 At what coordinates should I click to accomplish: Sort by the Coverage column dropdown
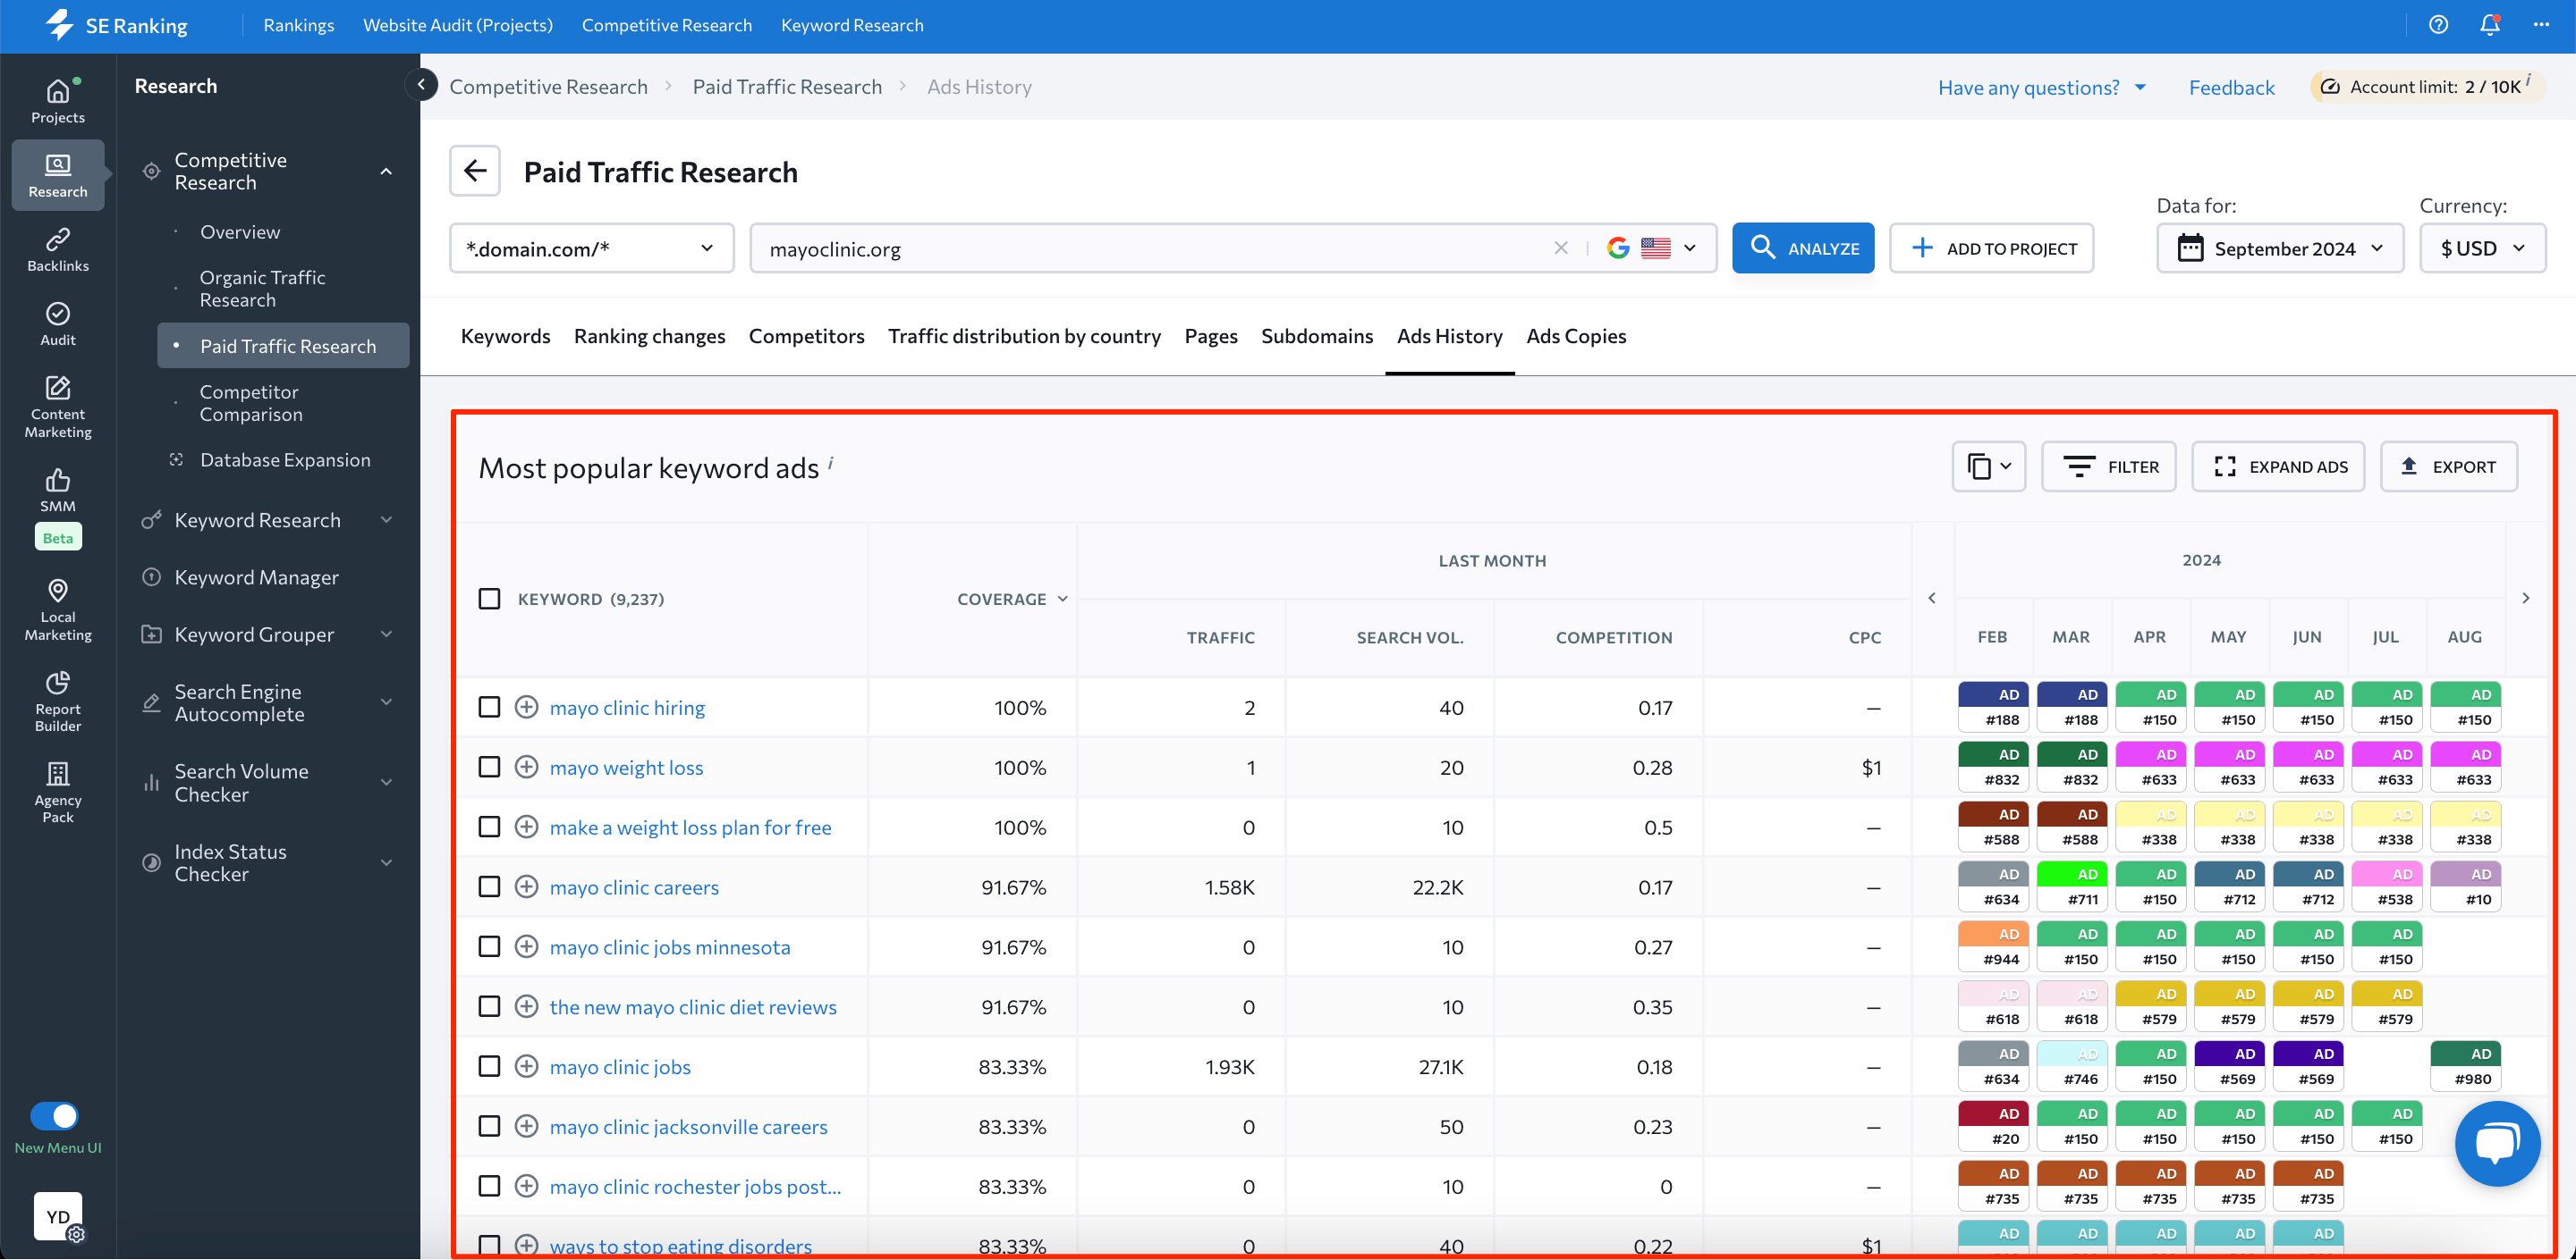1012,599
